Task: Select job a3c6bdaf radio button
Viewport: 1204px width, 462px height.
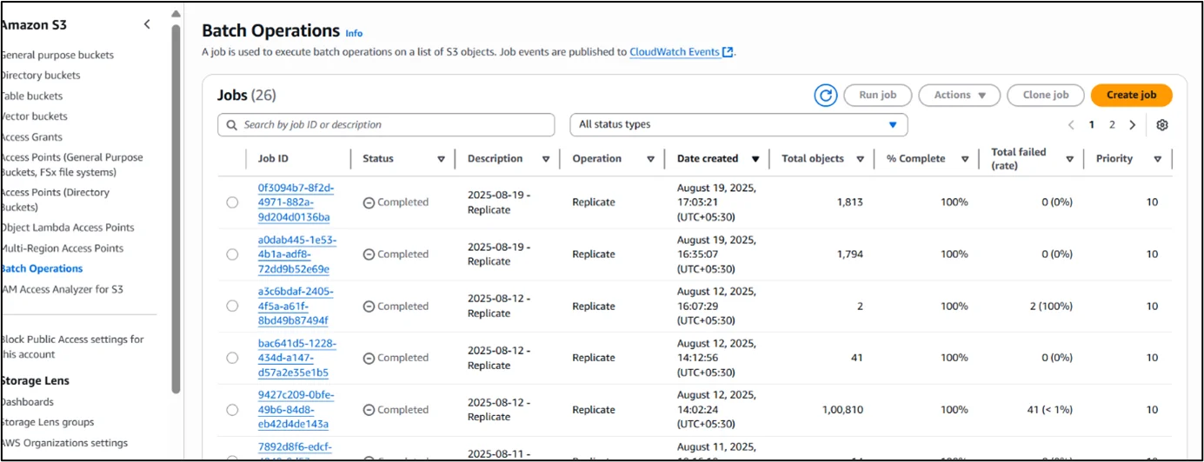Action: point(232,306)
